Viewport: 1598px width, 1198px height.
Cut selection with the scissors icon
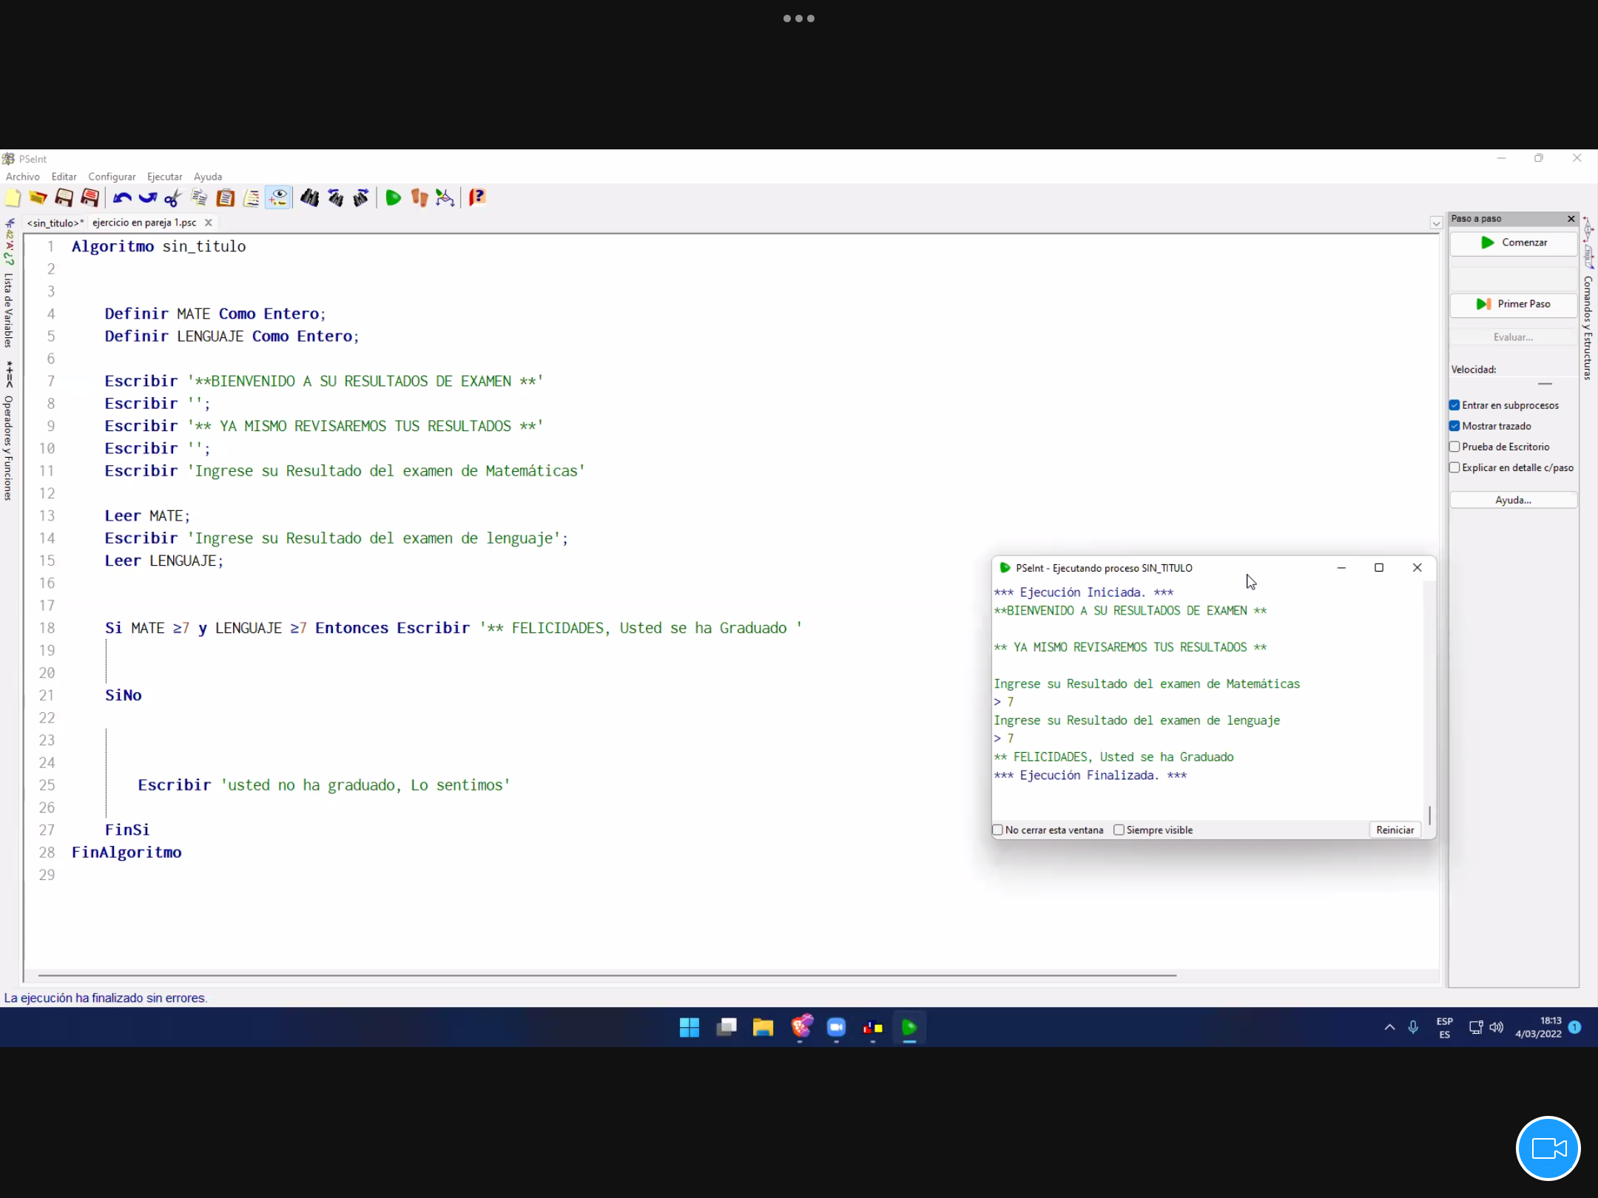(173, 198)
